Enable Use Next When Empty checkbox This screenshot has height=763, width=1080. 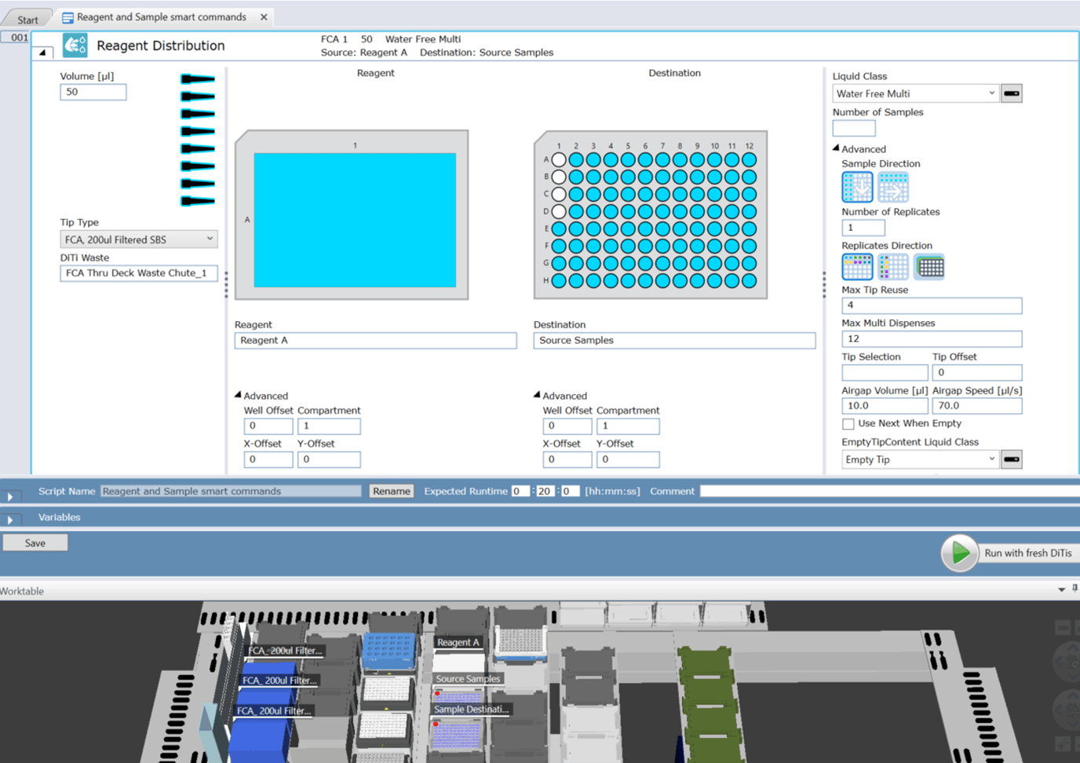pos(848,424)
